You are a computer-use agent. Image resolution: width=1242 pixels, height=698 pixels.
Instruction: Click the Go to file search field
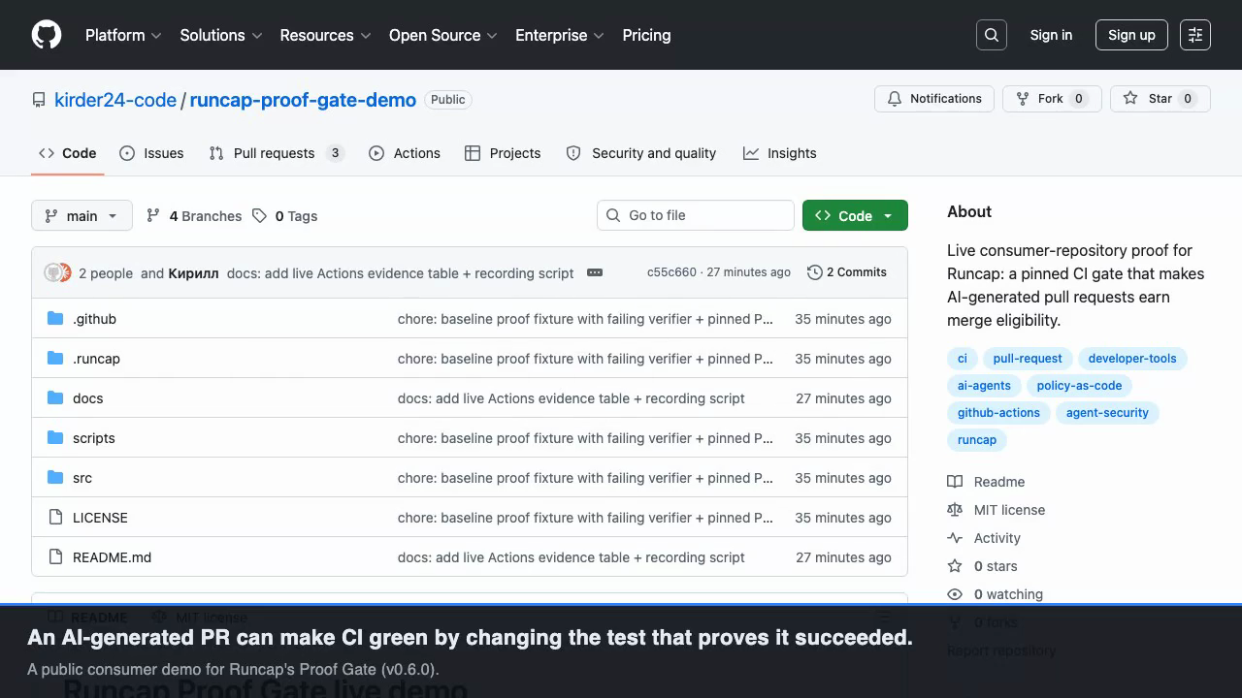point(696,215)
